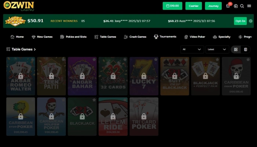Viewport: 257px width, 147px height.
Task: Open Lucky 7 game thumbnail
Action: [x=144, y=76]
